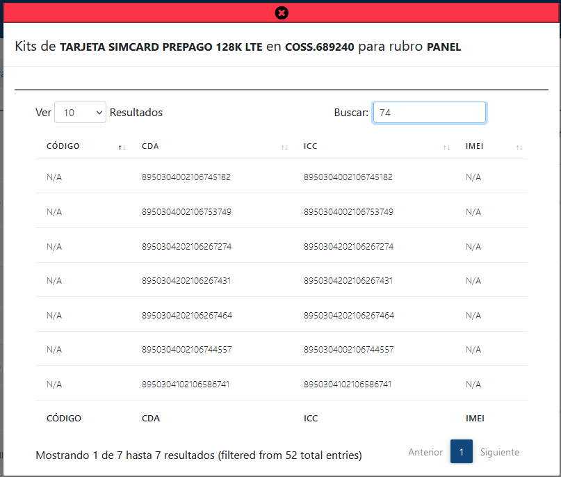
Task: Focus the Buscar search field
Action: click(429, 113)
